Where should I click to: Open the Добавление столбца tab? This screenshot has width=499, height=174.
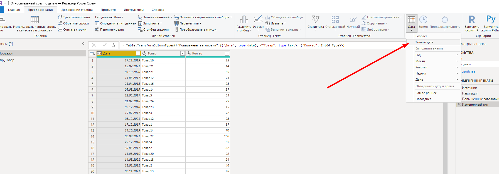[x=77, y=10]
